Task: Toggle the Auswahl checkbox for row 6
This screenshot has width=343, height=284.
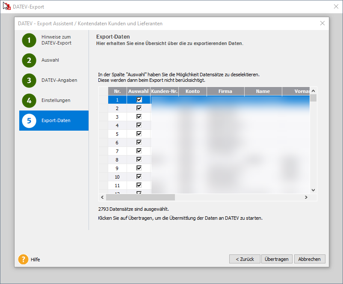Action: point(139,143)
